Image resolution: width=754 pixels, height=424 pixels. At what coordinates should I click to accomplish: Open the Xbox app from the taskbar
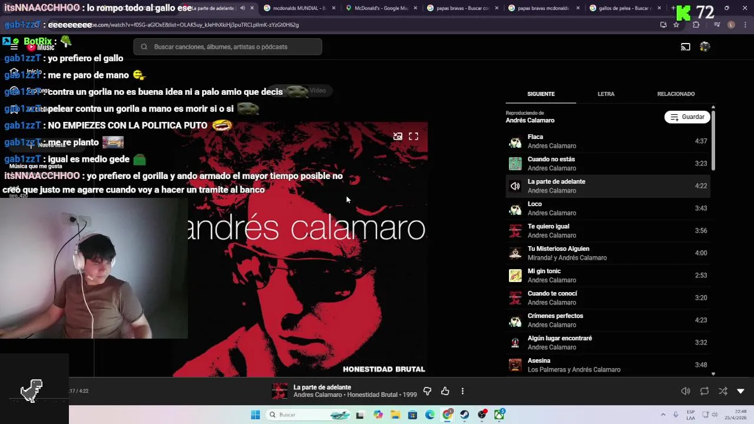[500, 415]
